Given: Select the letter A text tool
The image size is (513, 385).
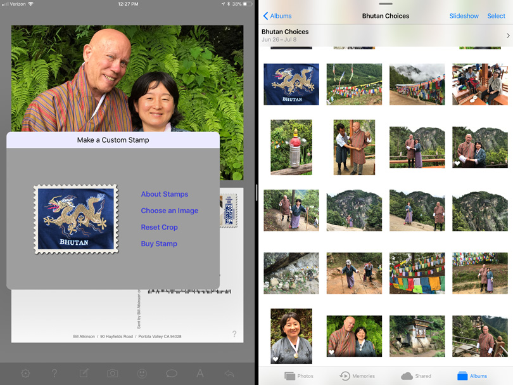Looking at the screenshot, I should click(200, 373).
